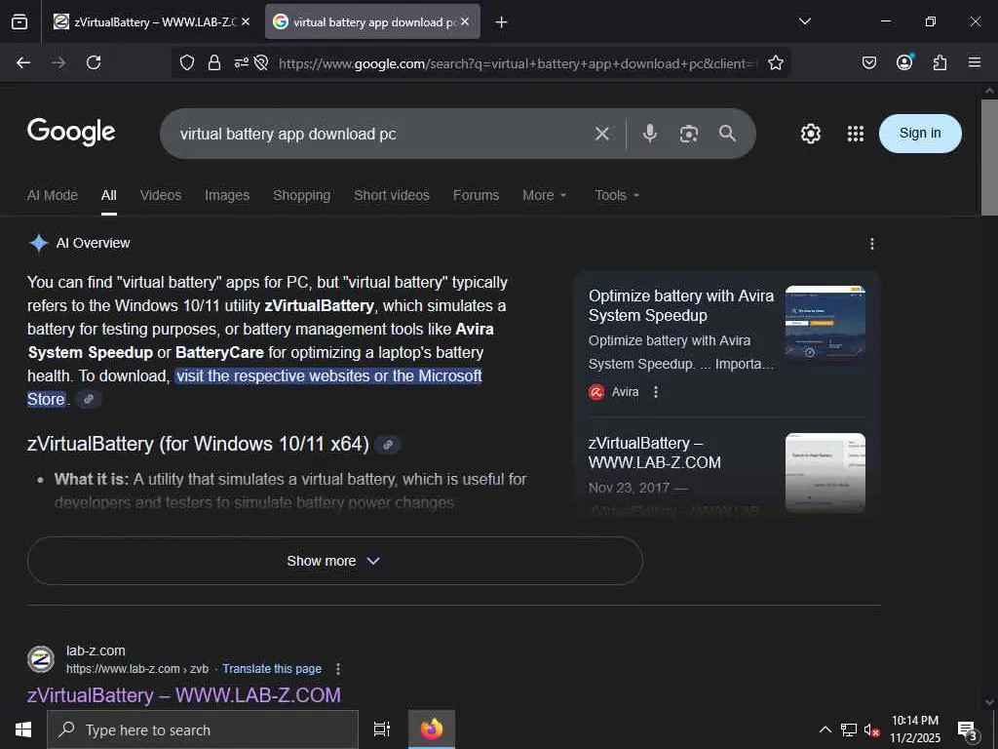The width and height of the screenshot is (998, 749).
Task: Open Save to Pocket button
Action: pyautogui.click(x=869, y=62)
